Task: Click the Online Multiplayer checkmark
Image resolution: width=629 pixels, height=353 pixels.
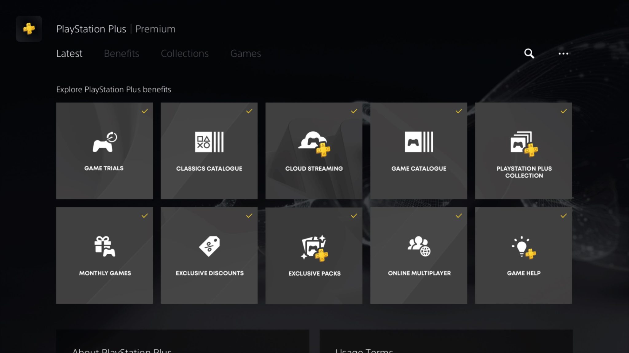Action: 459,216
